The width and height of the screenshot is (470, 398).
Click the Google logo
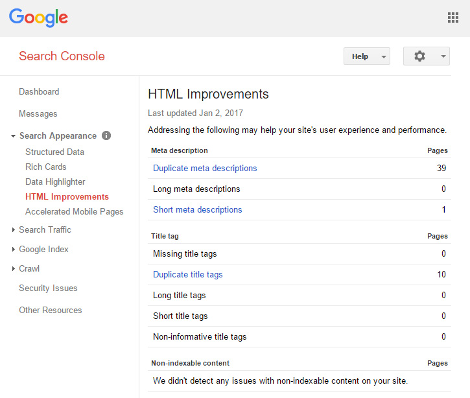38,18
